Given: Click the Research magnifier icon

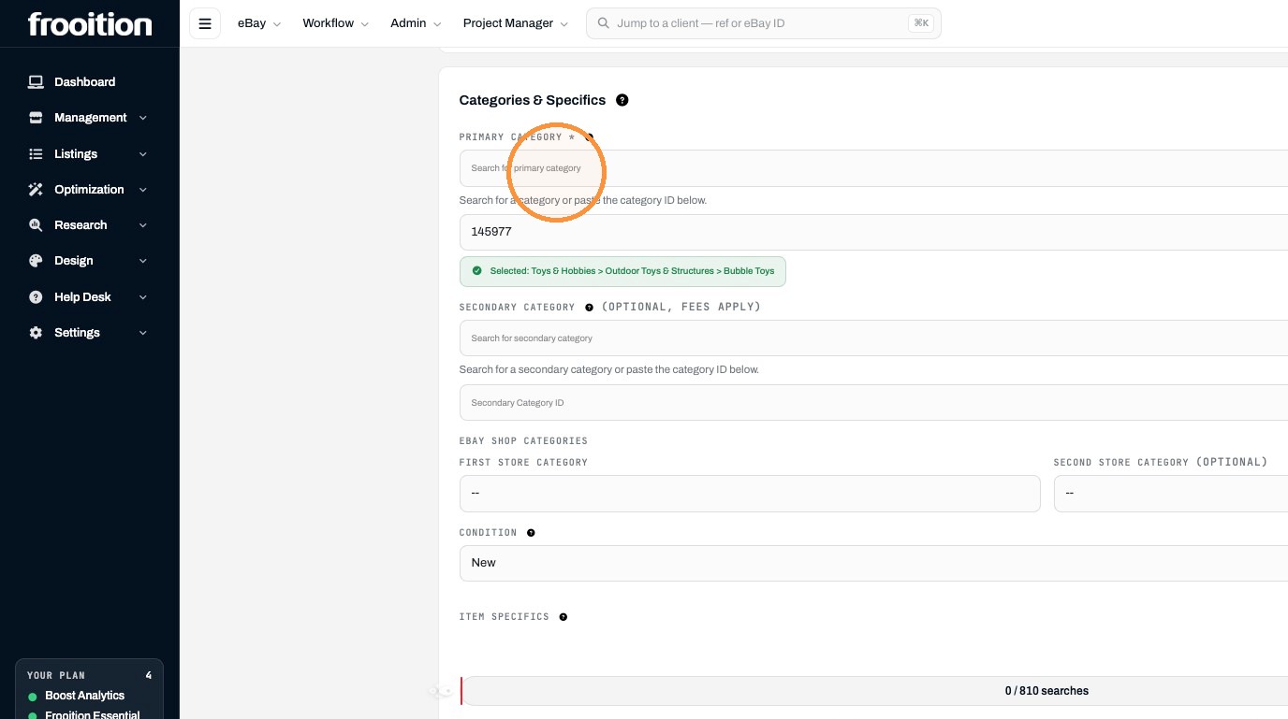Looking at the screenshot, I should pyautogui.click(x=36, y=225).
